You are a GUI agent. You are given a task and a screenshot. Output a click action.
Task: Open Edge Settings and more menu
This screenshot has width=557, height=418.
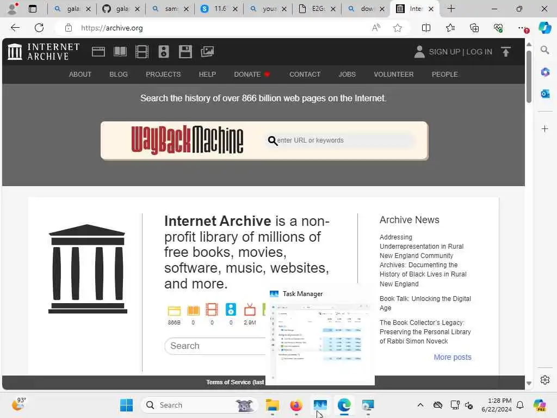coord(522,28)
